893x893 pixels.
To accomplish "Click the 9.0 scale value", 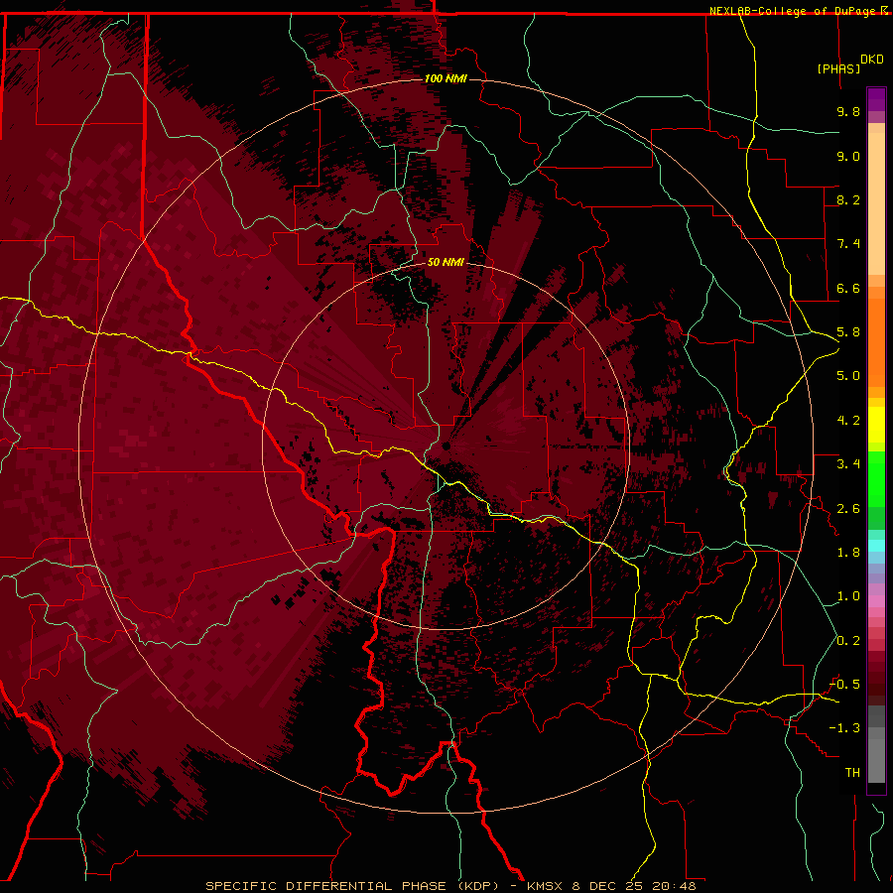I will [848, 156].
